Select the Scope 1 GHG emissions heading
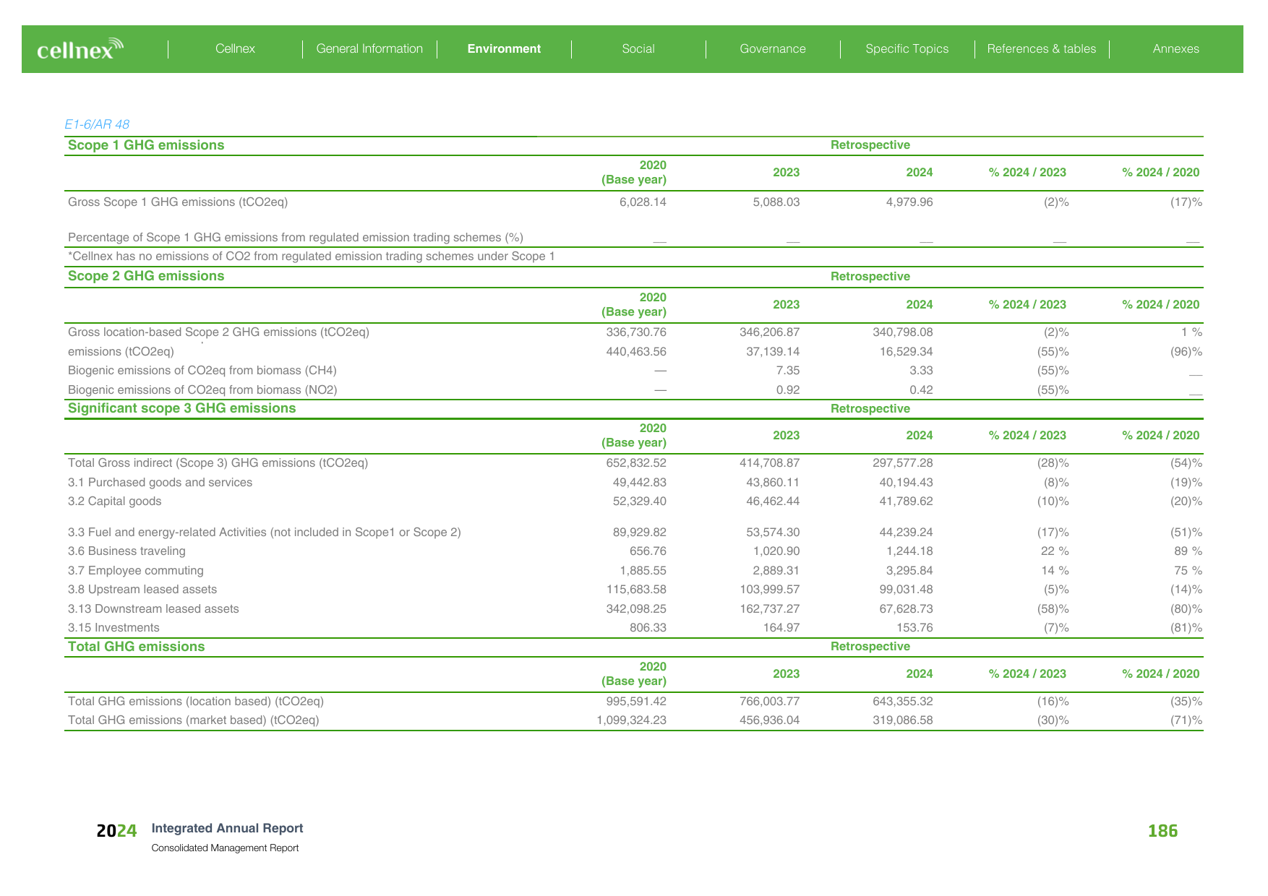1268x896 pixels. (146, 145)
